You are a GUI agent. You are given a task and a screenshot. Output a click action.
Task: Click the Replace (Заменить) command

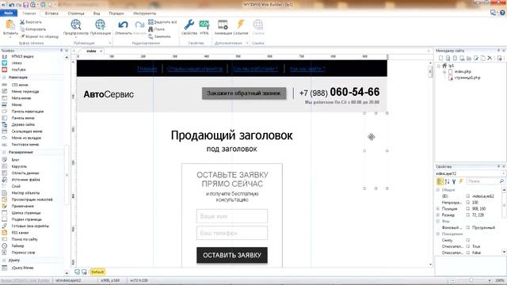159,36
